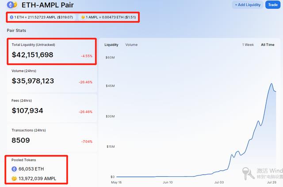This screenshot has height=187, width=283.
Task: Click the 8509 transactions value
Action: tap(21, 140)
